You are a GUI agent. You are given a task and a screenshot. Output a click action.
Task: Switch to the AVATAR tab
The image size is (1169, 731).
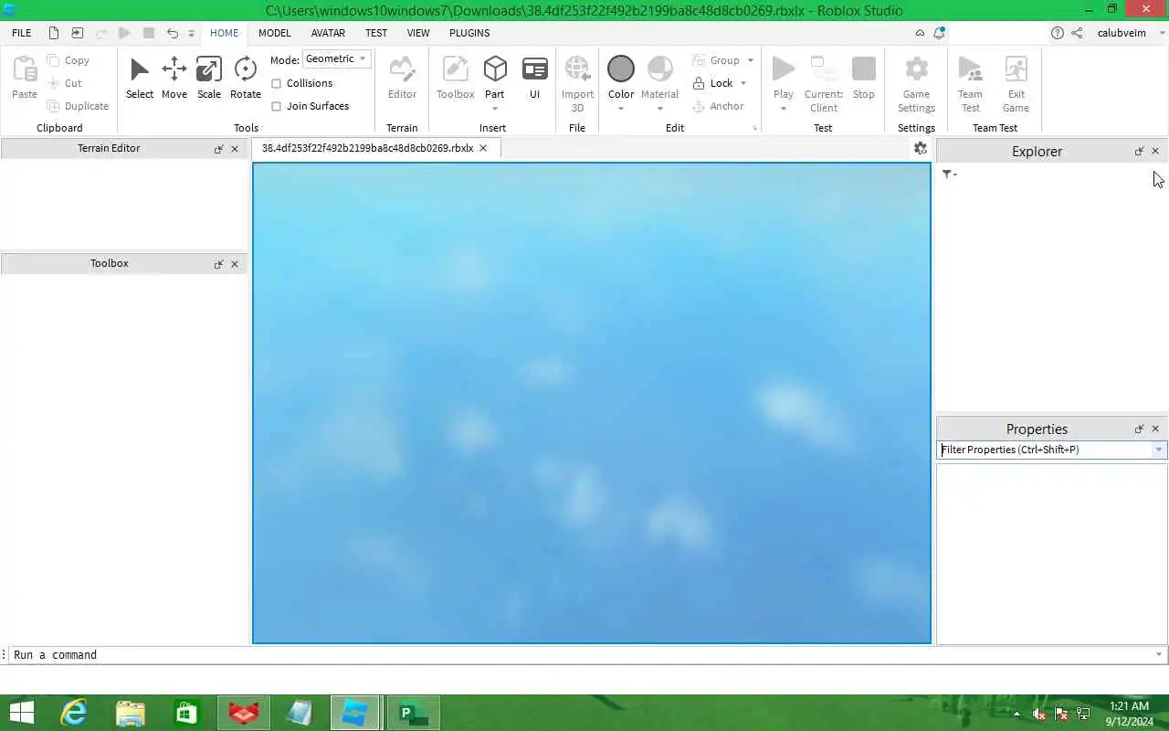coord(328,33)
